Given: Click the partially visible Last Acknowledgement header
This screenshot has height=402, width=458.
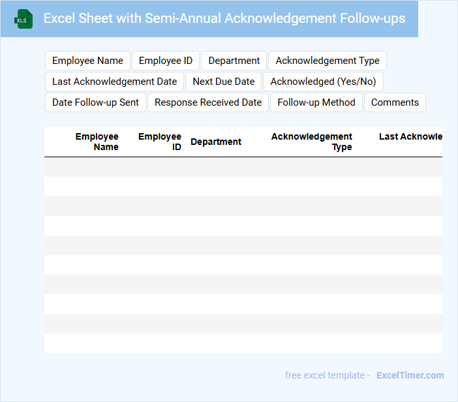Looking at the screenshot, I should pyautogui.click(x=410, y=136).
